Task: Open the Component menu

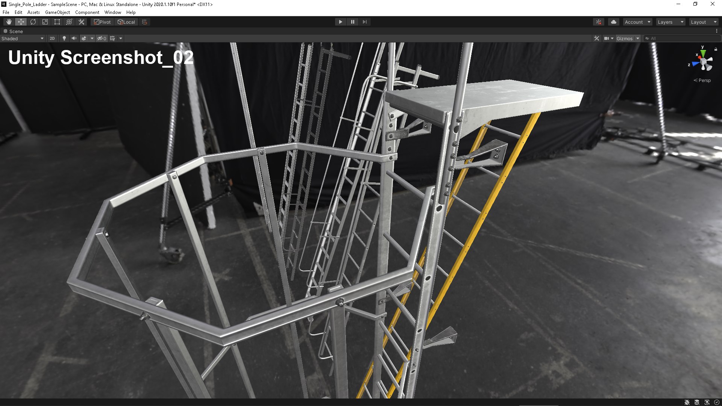Action: 87,12
